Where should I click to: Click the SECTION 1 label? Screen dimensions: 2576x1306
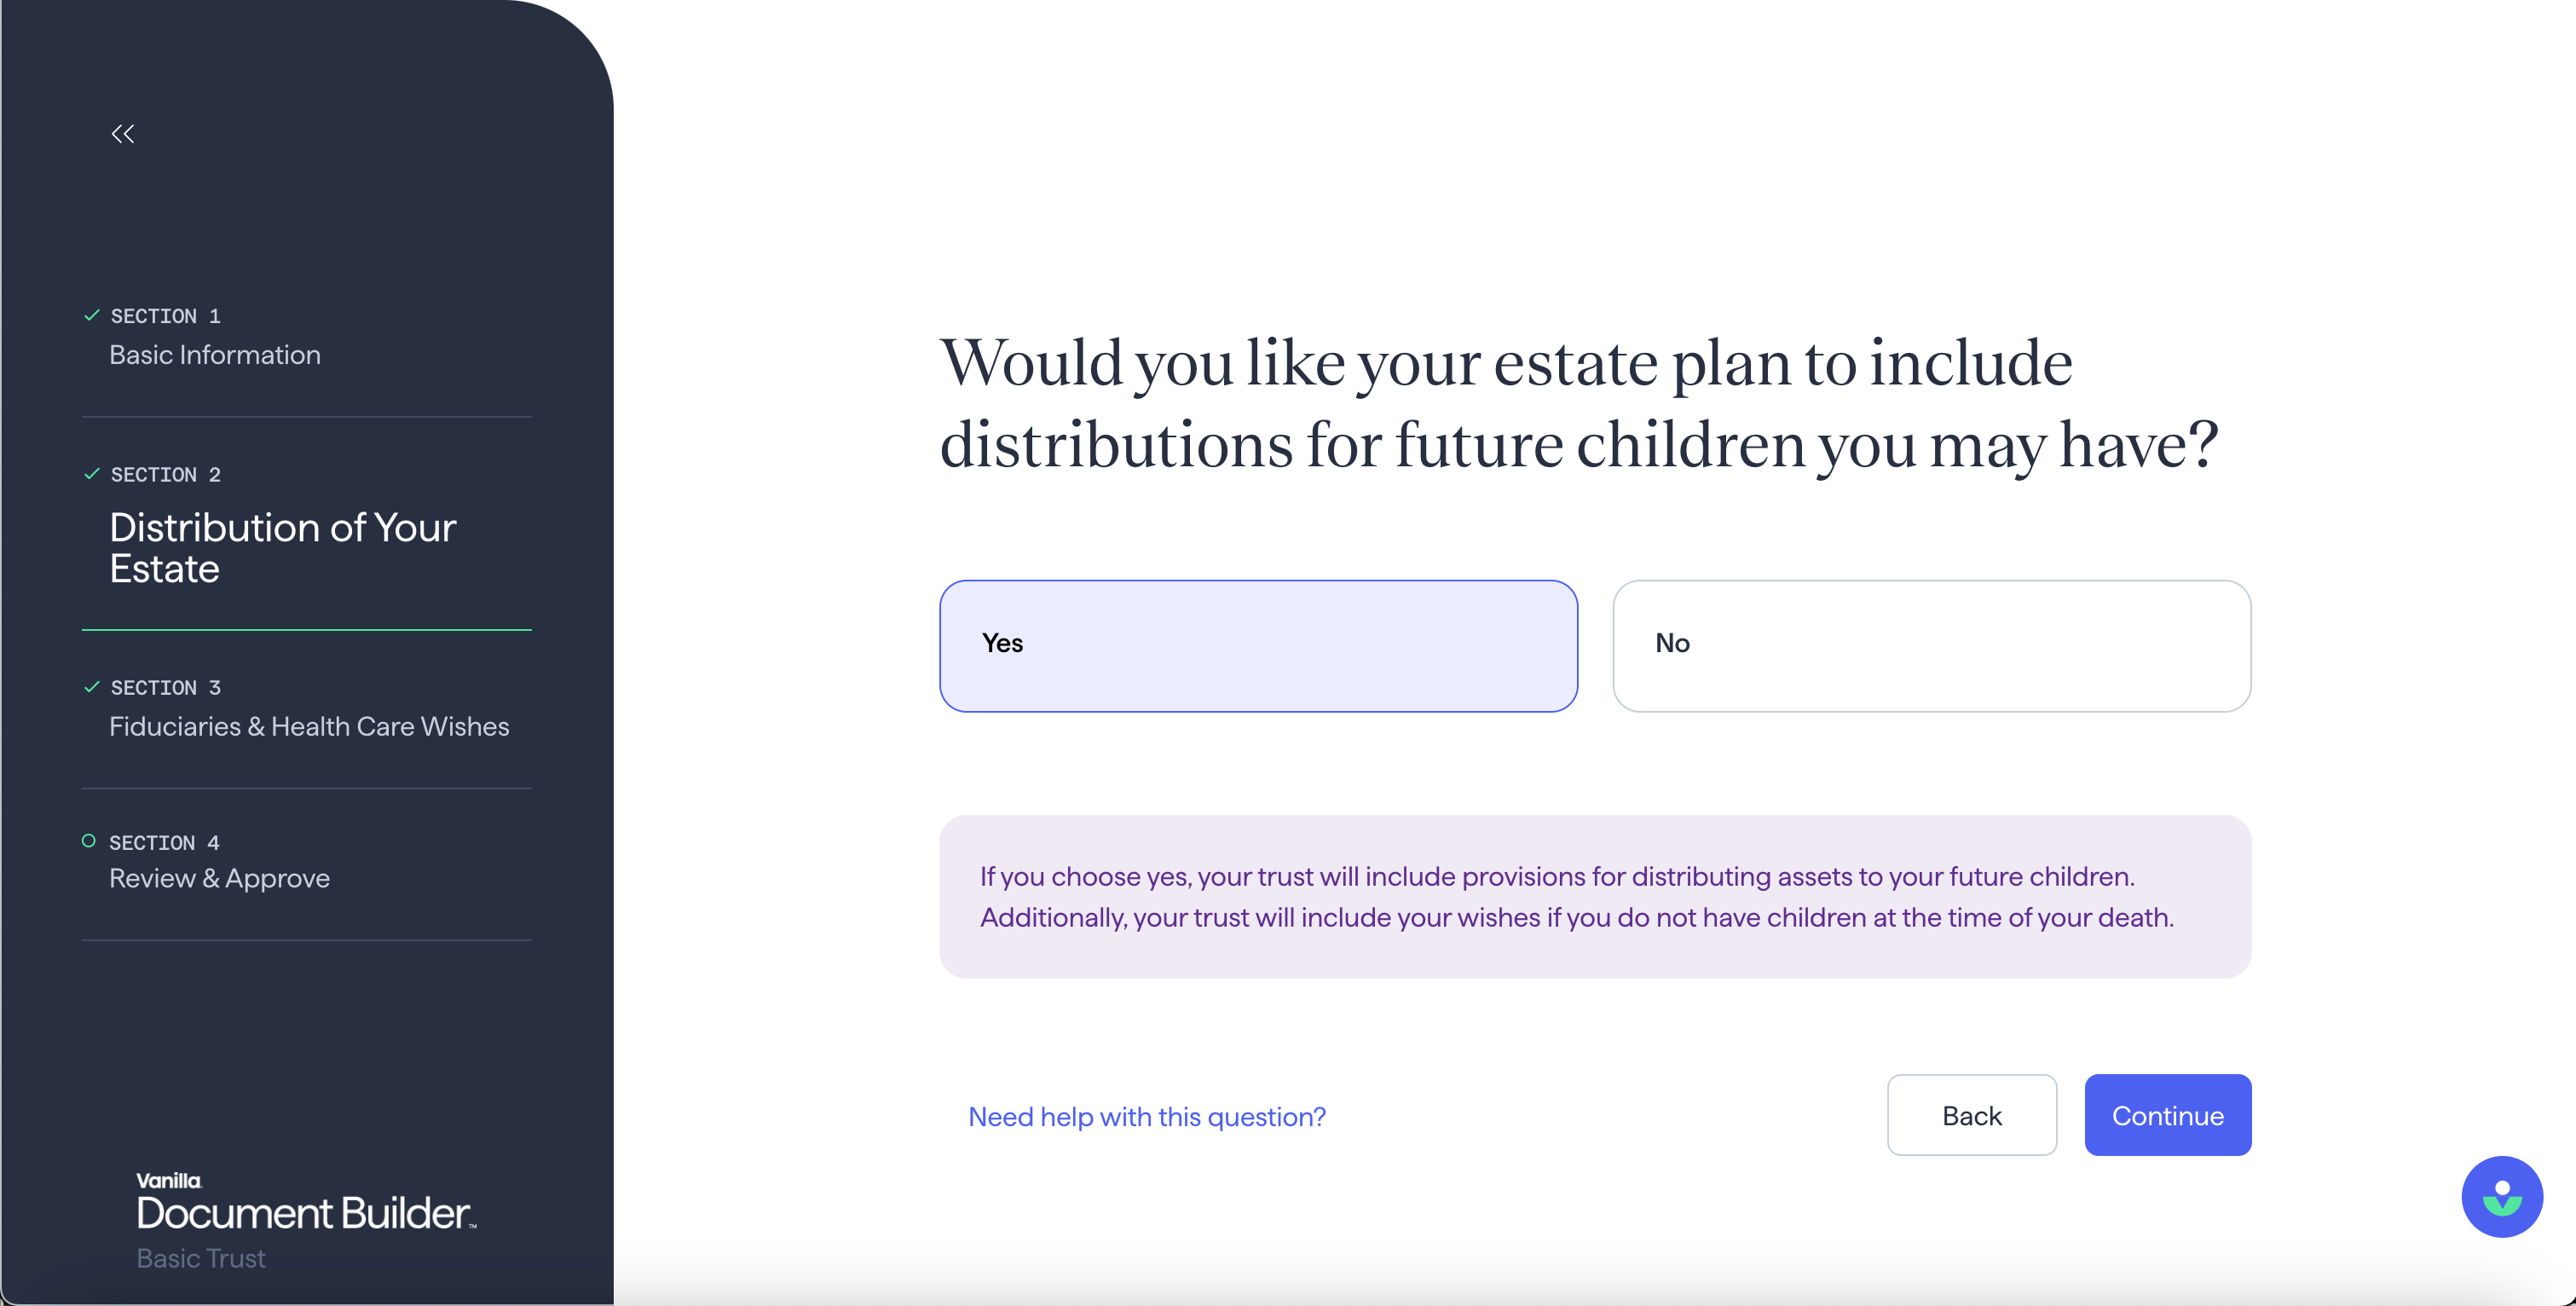(165, 316)
